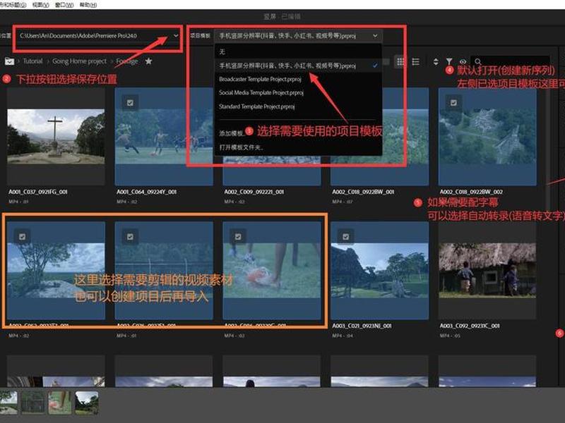Viewport: 565px width, 423px height.
Task: Select the thatched hut clip A003_C092
Action: [x=487, y=271]
